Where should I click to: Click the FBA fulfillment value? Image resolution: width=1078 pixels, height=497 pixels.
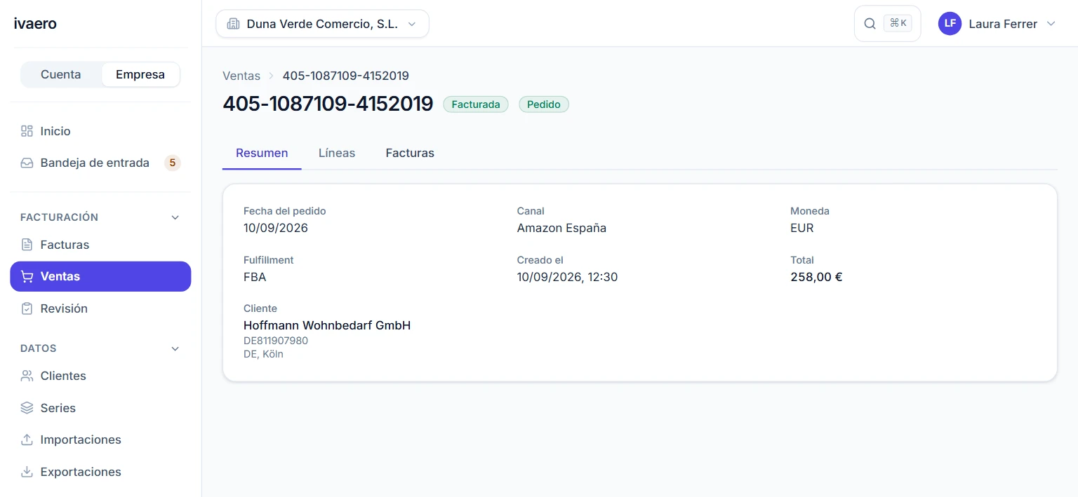[x=255, y=277]
